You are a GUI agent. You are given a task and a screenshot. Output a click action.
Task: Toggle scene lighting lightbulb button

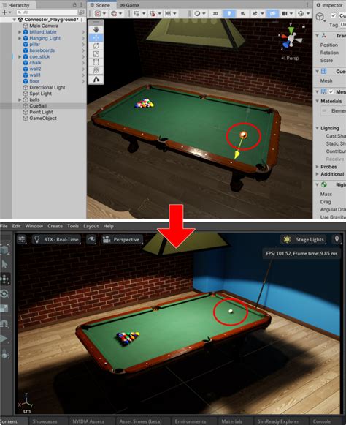coord(229,13)
